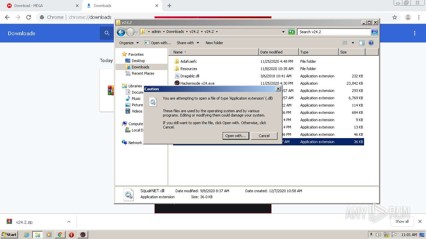This screenshot has height=239, width=426.
Task: Click search icon on Downloads page
Action: coord(107,33)
